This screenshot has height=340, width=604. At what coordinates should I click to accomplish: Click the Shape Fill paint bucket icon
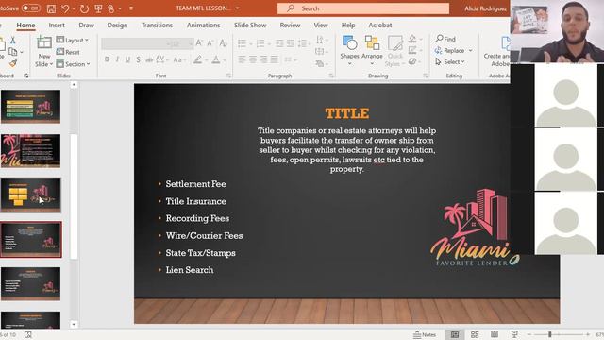tap(412, 39)
